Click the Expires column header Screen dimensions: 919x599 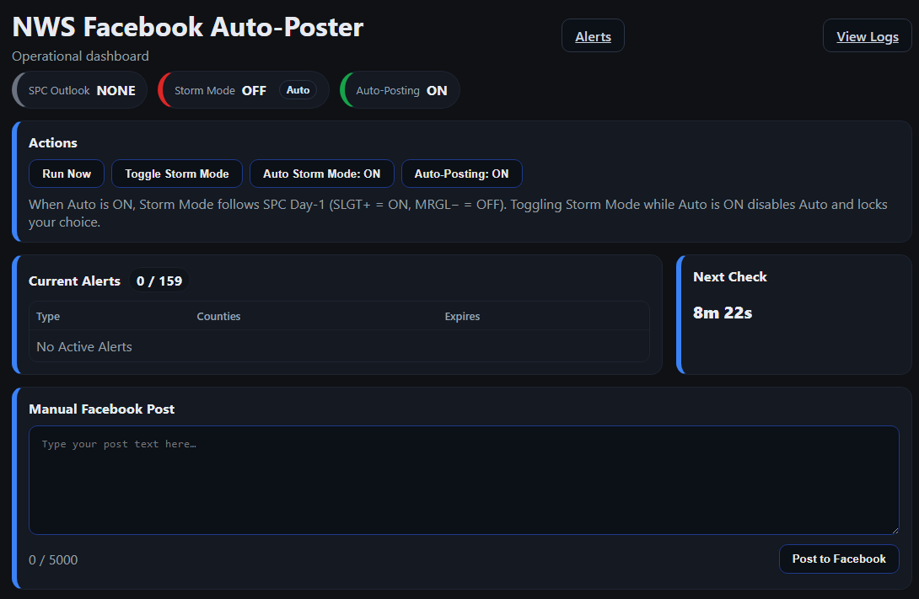[462, 317]
